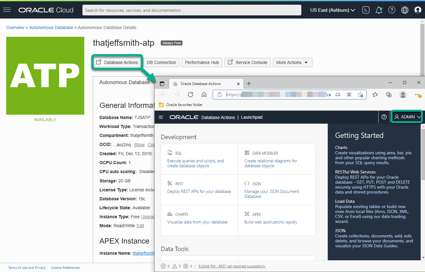
Task: Open the notifications bell icon
Action: (379, 10)
